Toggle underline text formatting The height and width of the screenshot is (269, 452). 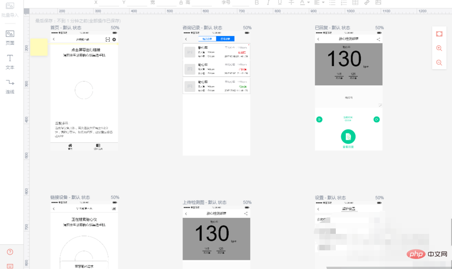point(280,2)
